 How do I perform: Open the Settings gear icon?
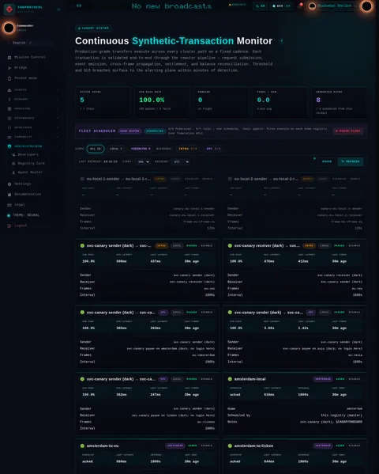(x=9, y=184)
